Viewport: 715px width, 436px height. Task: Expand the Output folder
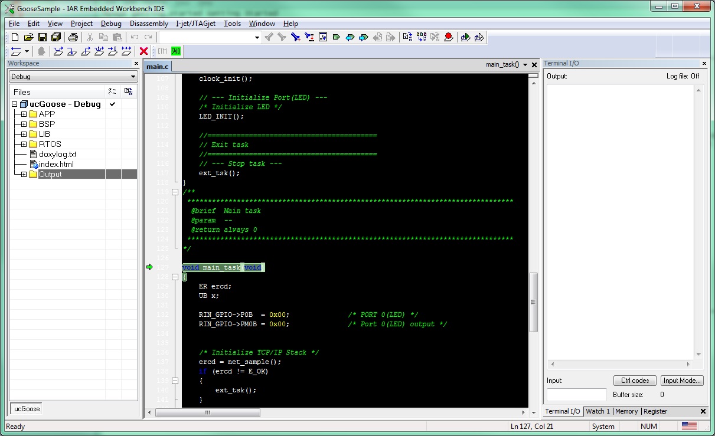coord(24,174)
